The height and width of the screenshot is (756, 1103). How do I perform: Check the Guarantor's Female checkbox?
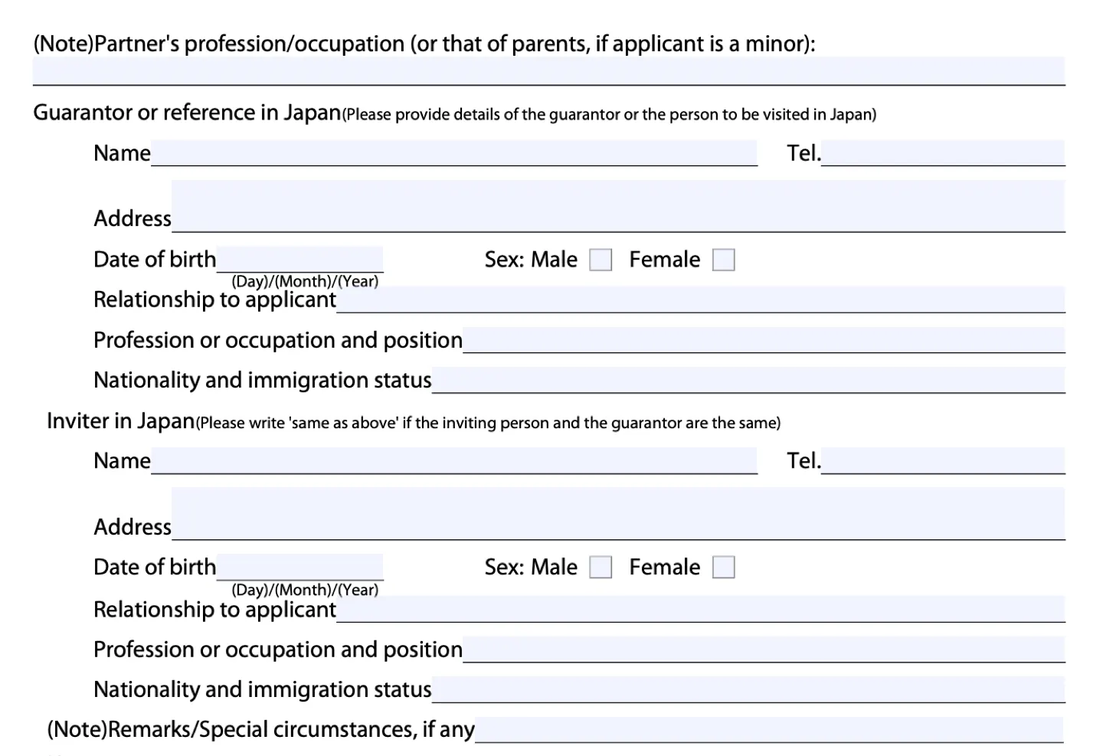coord(724,260)
